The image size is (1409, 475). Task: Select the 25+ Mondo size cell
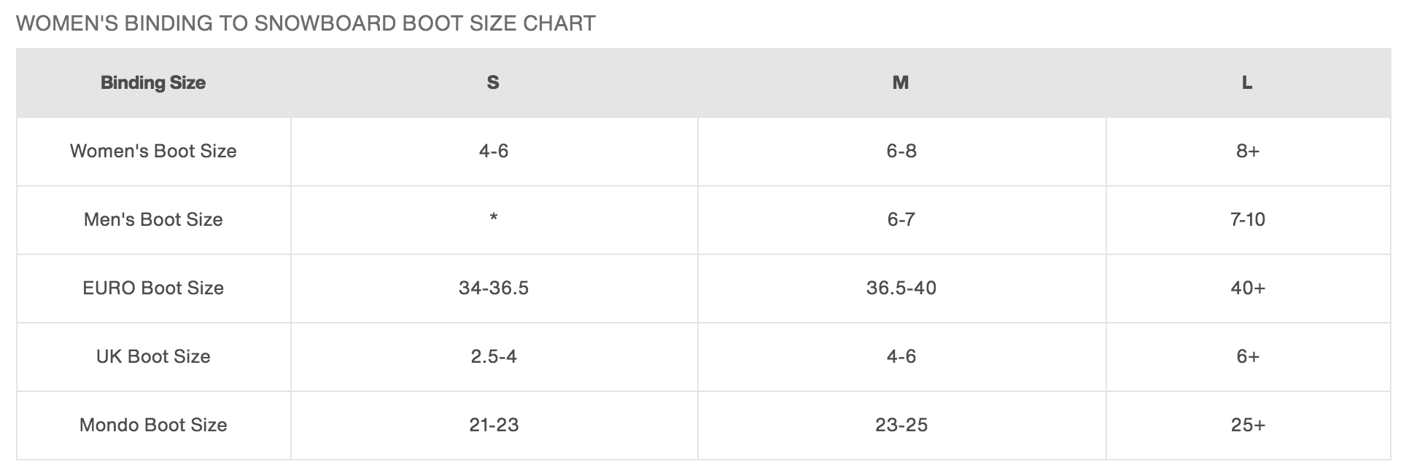[1248, 425]
